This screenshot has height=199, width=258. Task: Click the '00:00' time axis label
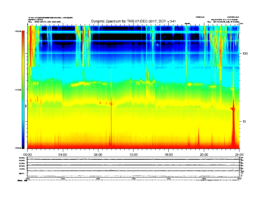pyautogui.click(x=27, y=155)
